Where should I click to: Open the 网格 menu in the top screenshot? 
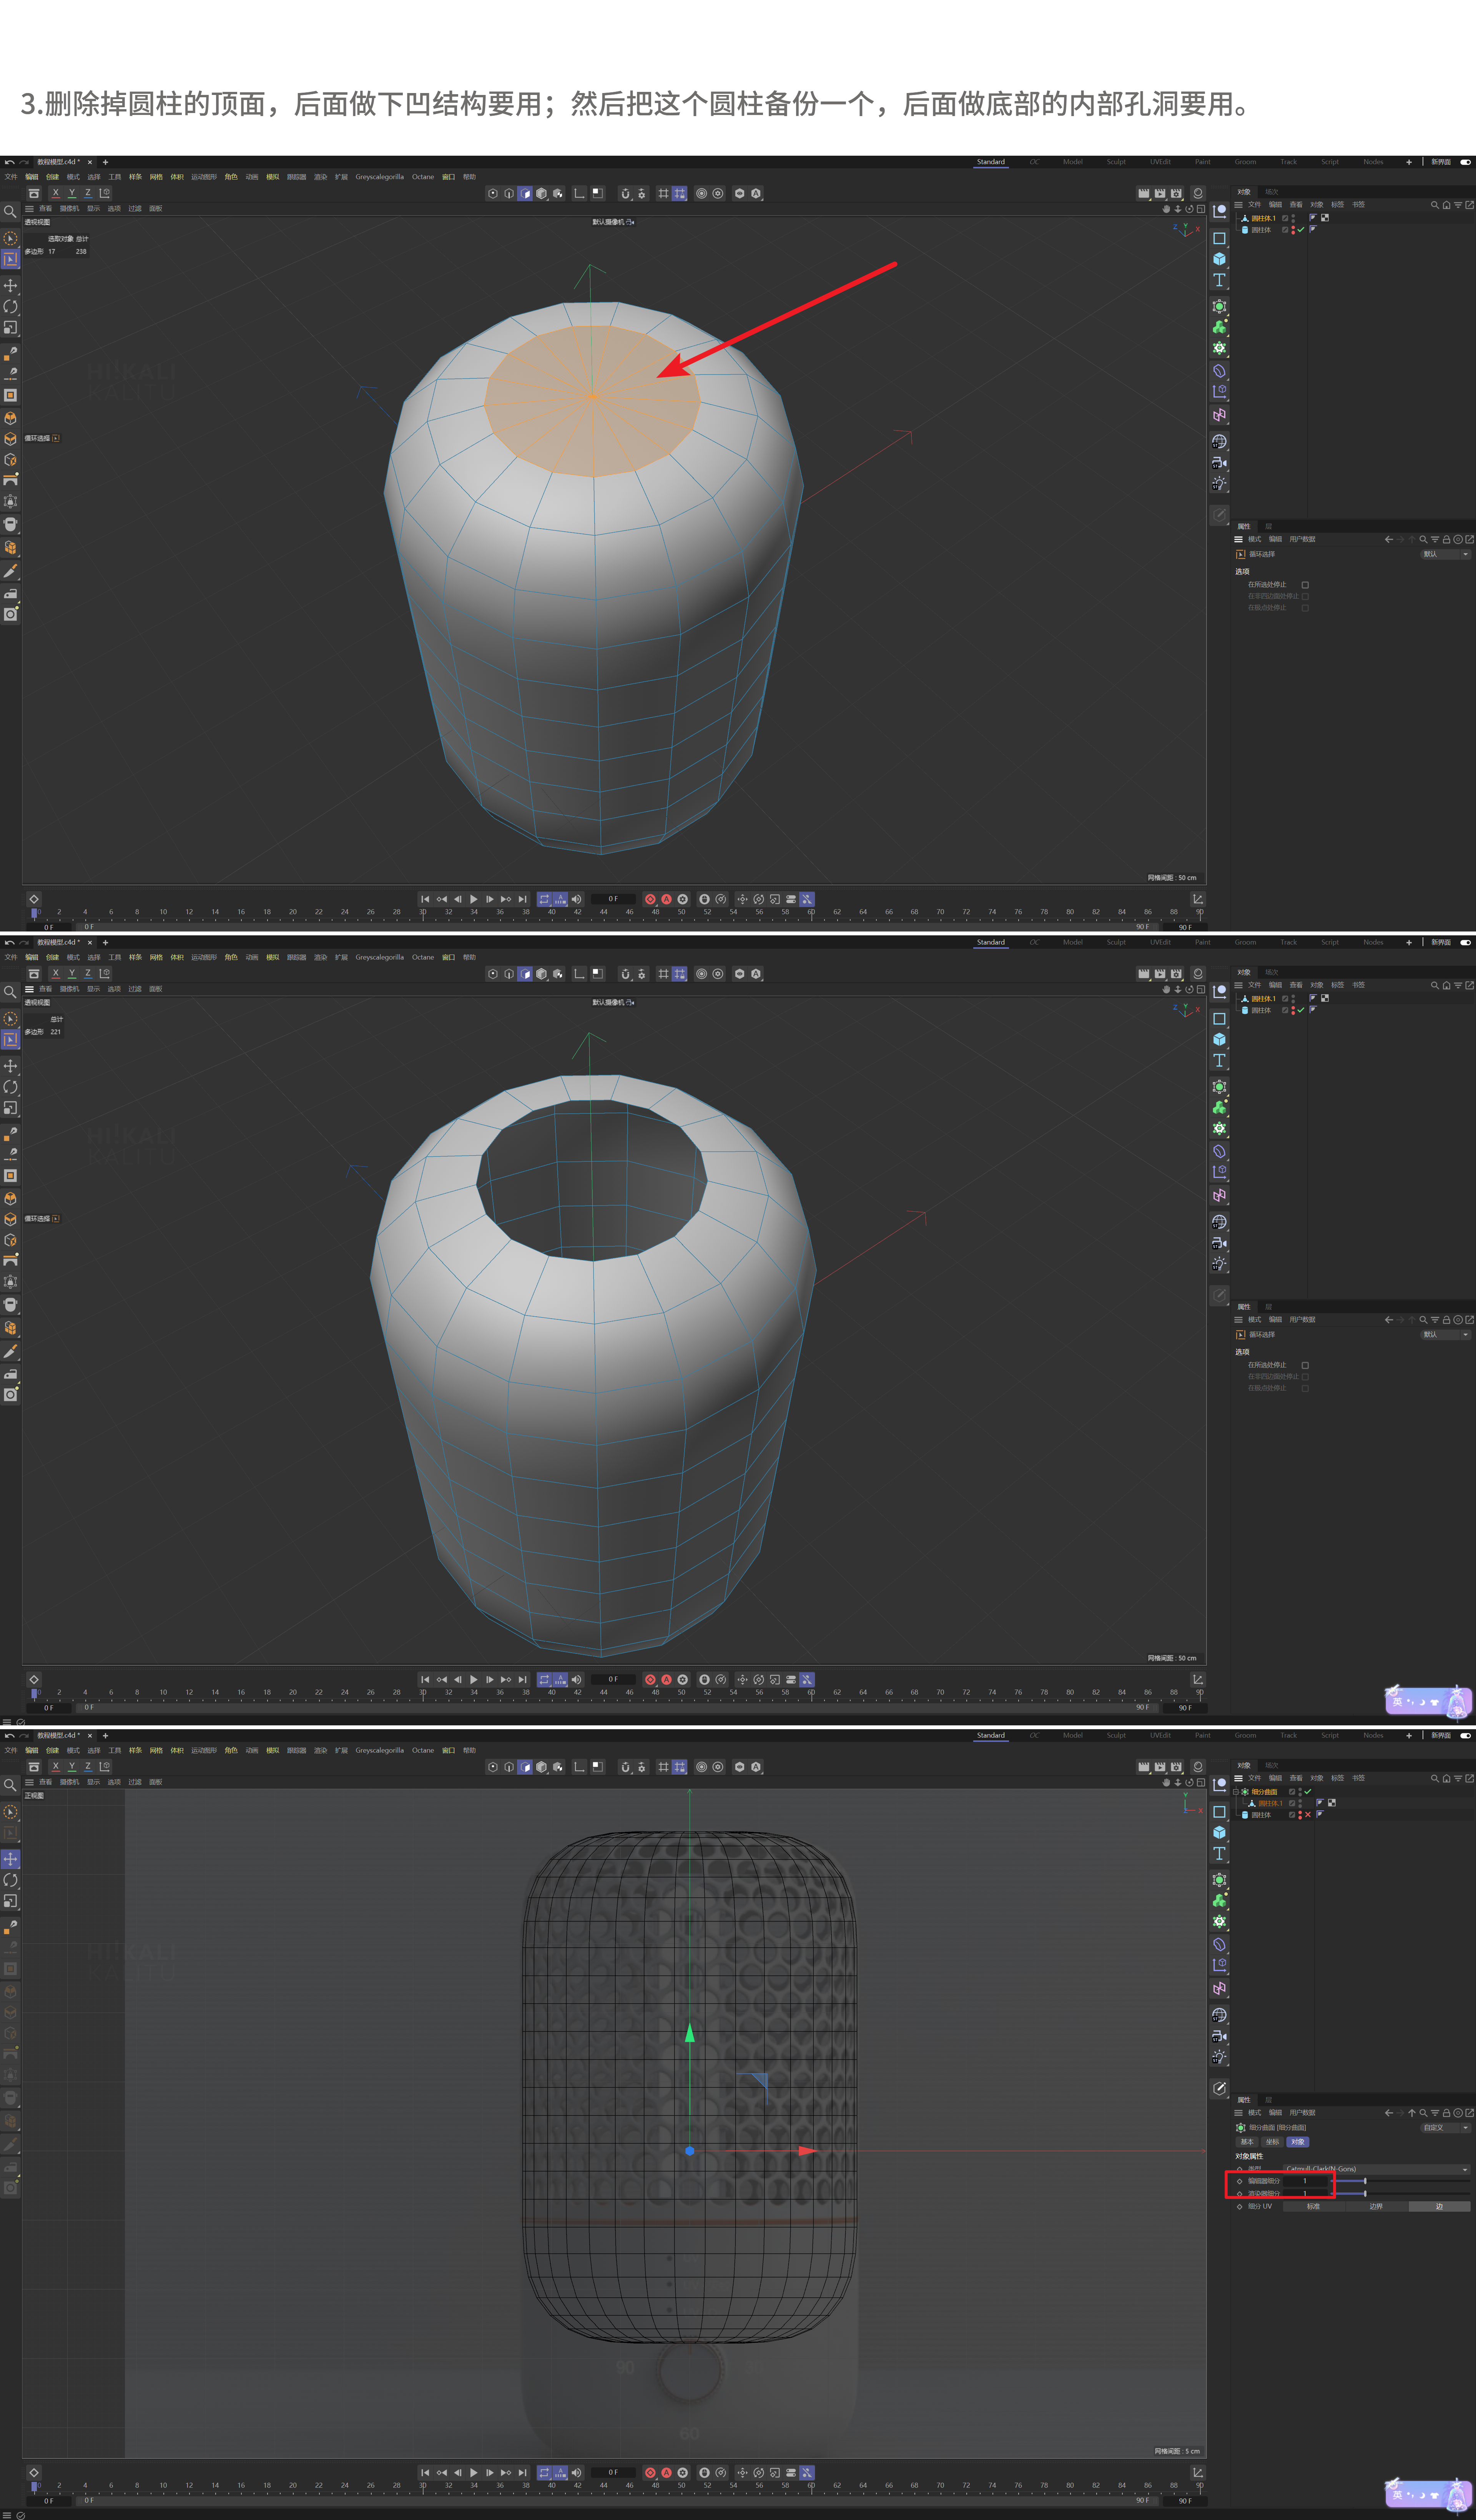(x=156, y=177)
